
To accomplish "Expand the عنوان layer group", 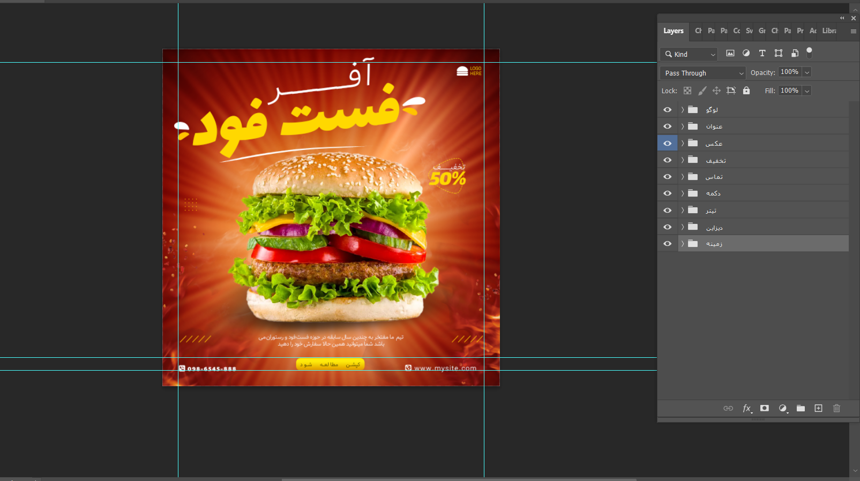I will click(683, 126).
